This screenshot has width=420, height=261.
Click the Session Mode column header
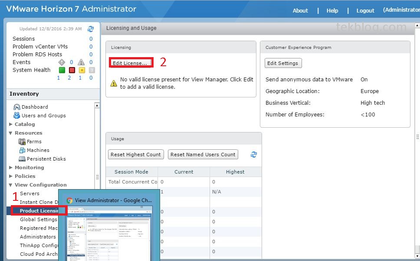tap(131, 172)
